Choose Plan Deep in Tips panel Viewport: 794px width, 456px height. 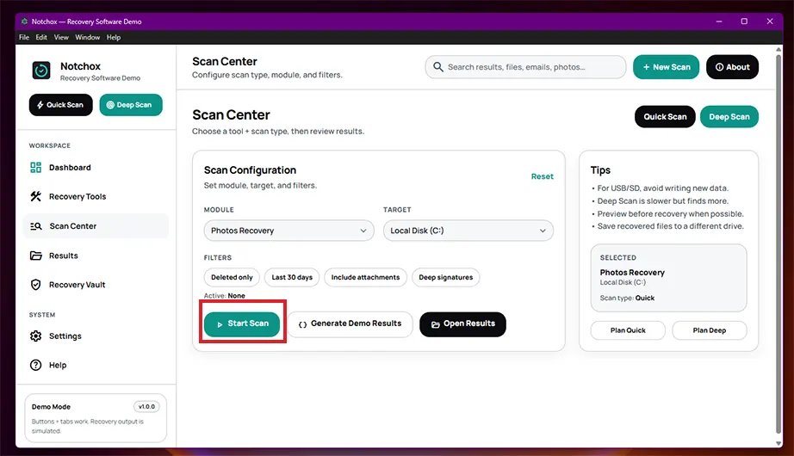point(710,330)
